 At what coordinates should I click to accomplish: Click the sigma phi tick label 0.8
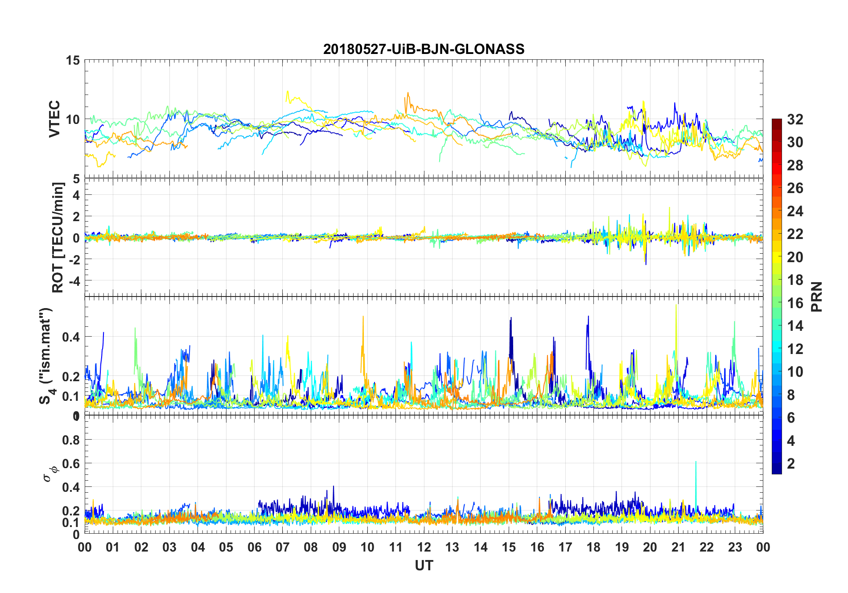click(x=71, y=440)
